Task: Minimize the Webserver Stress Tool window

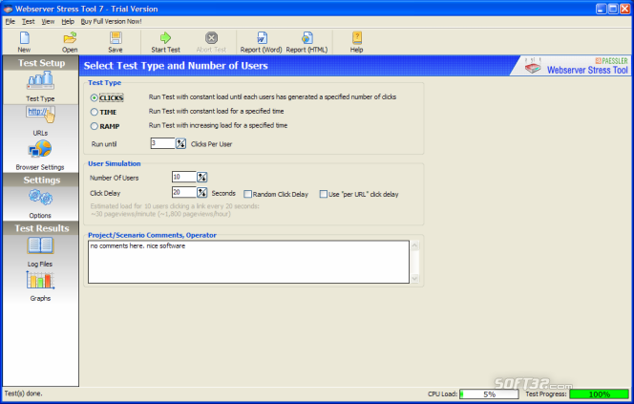Action: (602, 9)
